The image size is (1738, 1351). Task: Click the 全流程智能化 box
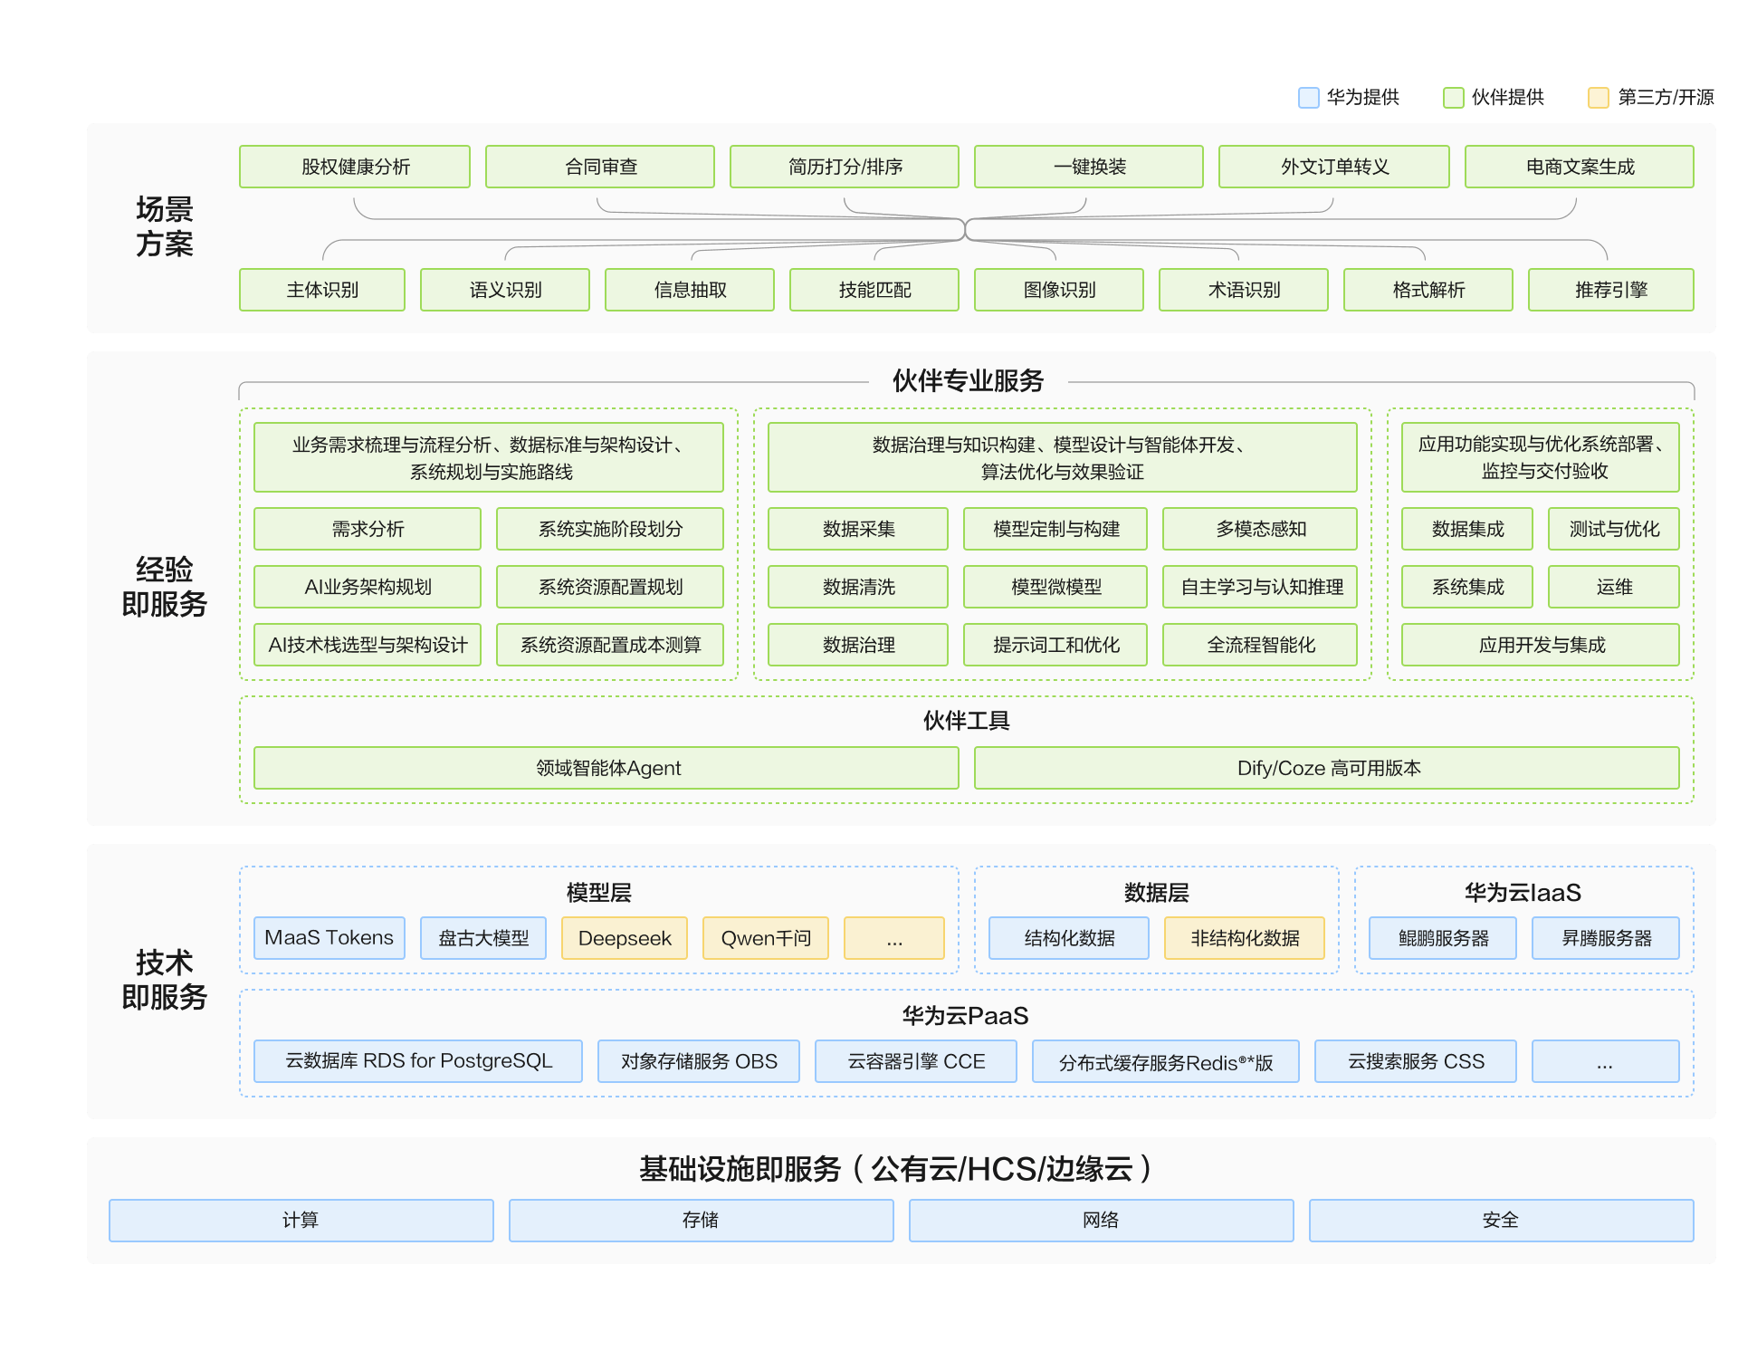[x=1260, y=645]
